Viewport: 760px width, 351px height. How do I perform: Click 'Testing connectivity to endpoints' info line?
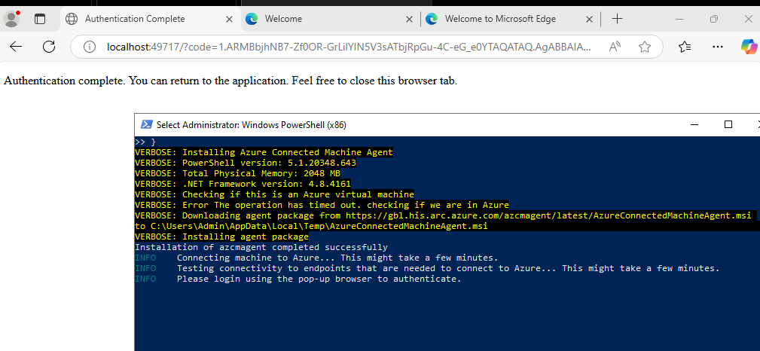428,268
